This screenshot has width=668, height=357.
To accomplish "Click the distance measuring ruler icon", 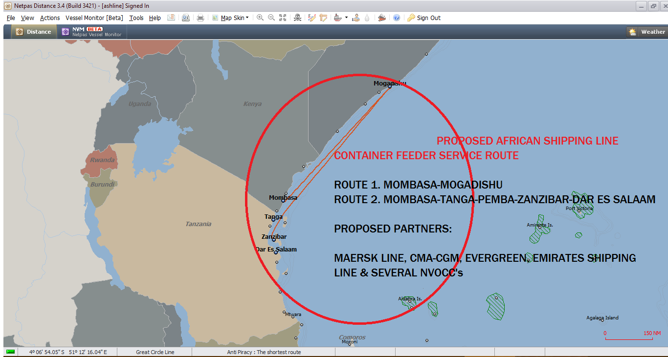I will coord(323,17).
